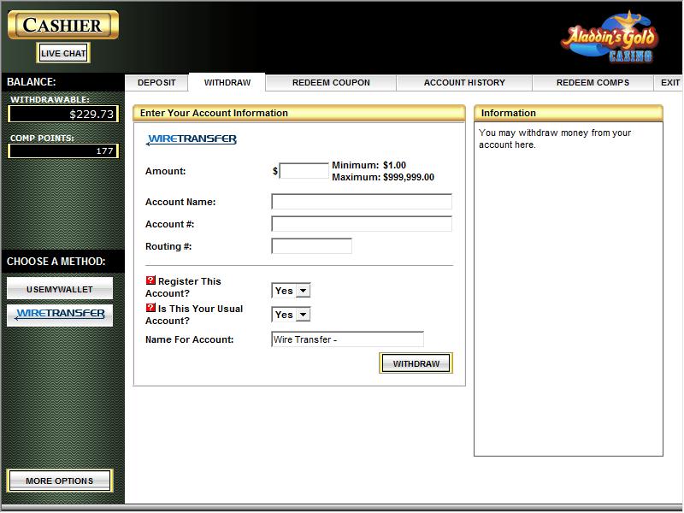The width and height of the screenshot is (684, 513).
Task: Open the Redeem Comps tab
Action: [x=593, y=83]
